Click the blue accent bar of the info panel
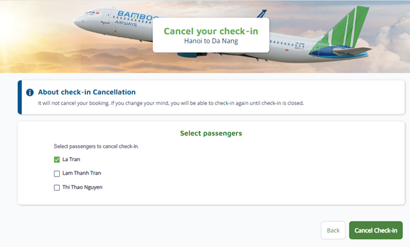This screenshot has height=247, width=410. tap(20, 97)
